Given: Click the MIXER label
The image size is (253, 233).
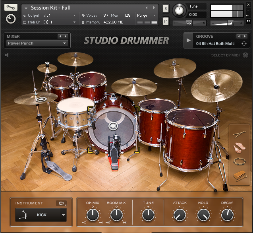Looking at the screenshot, I should 13,36.
